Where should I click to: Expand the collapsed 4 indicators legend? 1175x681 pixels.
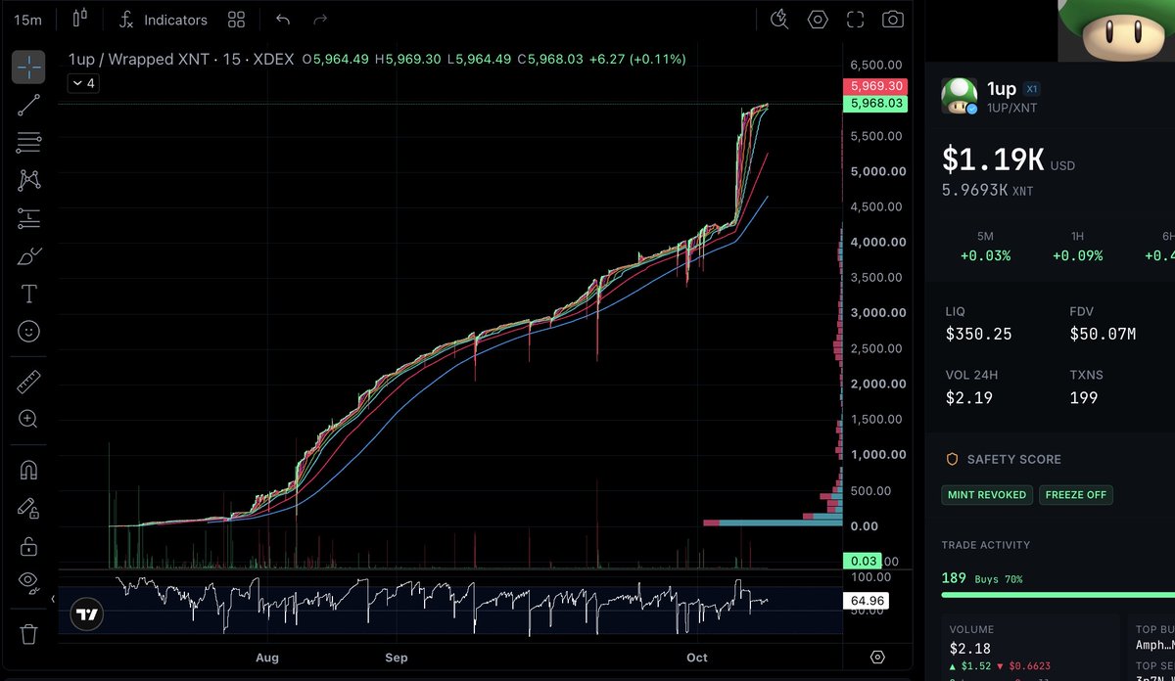pyautogui.click(x=82, y=83)
